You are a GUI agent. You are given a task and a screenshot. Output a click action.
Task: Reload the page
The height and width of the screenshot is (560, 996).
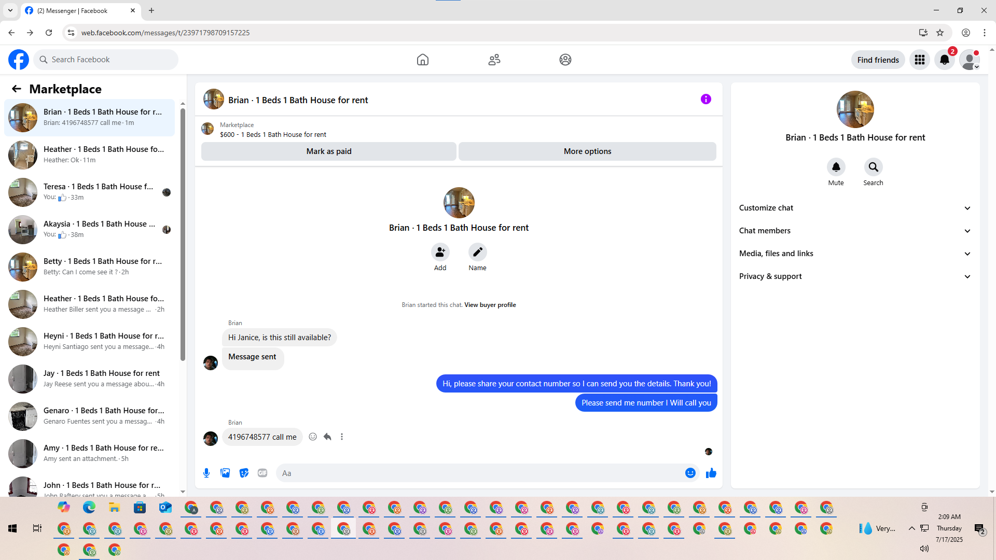click(49, 33)
